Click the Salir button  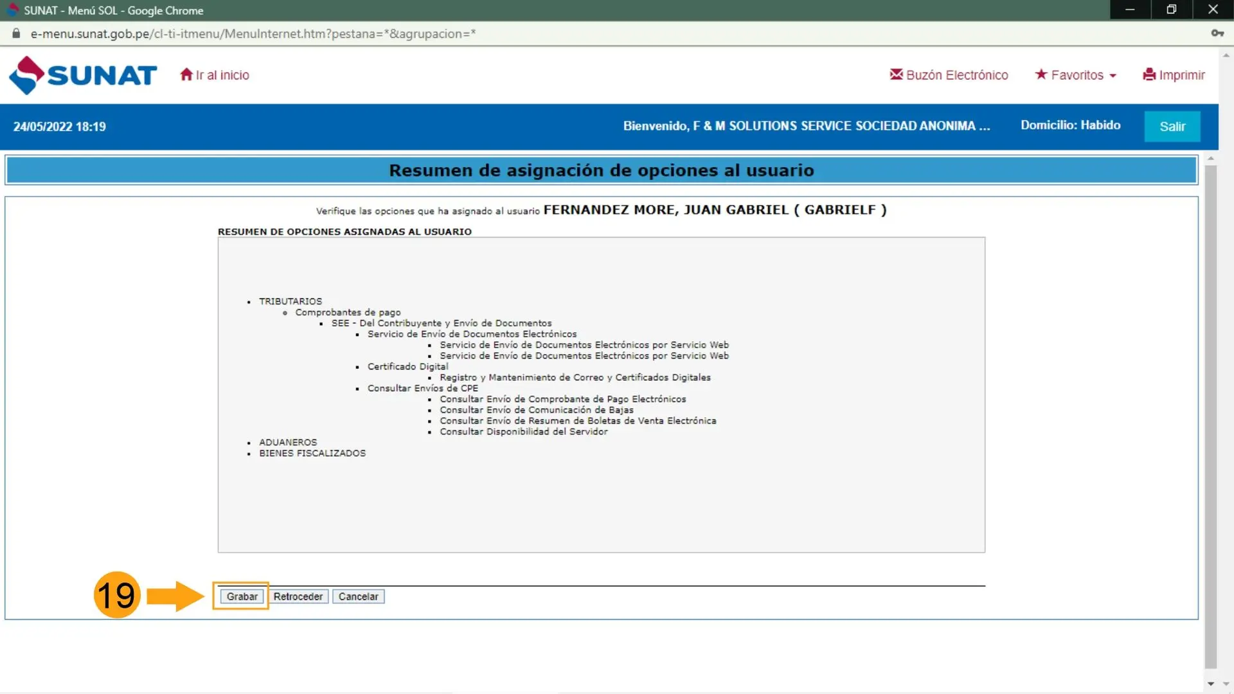1172,127
